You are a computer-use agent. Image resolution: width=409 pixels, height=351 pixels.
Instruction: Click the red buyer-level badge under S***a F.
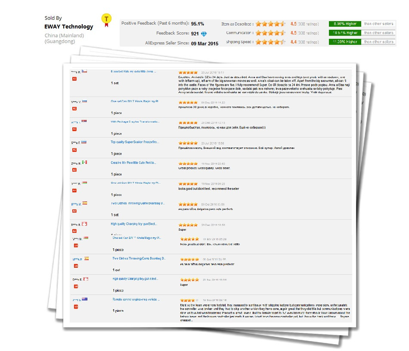(74, 150)
